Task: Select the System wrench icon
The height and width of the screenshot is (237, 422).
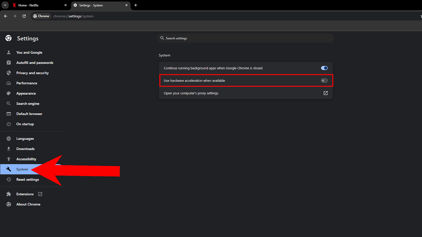Action: tap(9, 169)
